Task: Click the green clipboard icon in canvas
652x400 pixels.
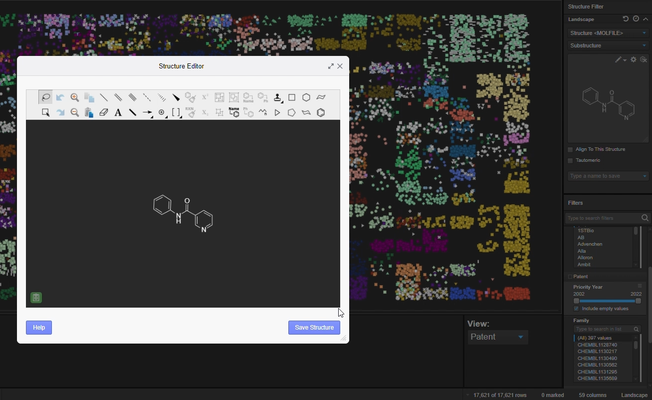Action: pyautogui.click(x=36, y=298)
